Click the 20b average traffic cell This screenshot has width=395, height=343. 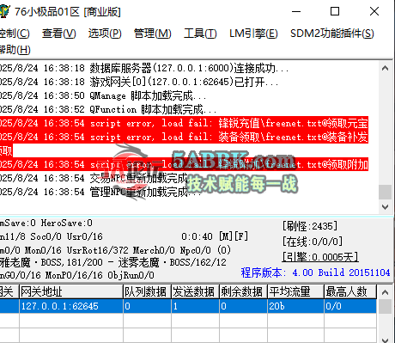point(295,306)
